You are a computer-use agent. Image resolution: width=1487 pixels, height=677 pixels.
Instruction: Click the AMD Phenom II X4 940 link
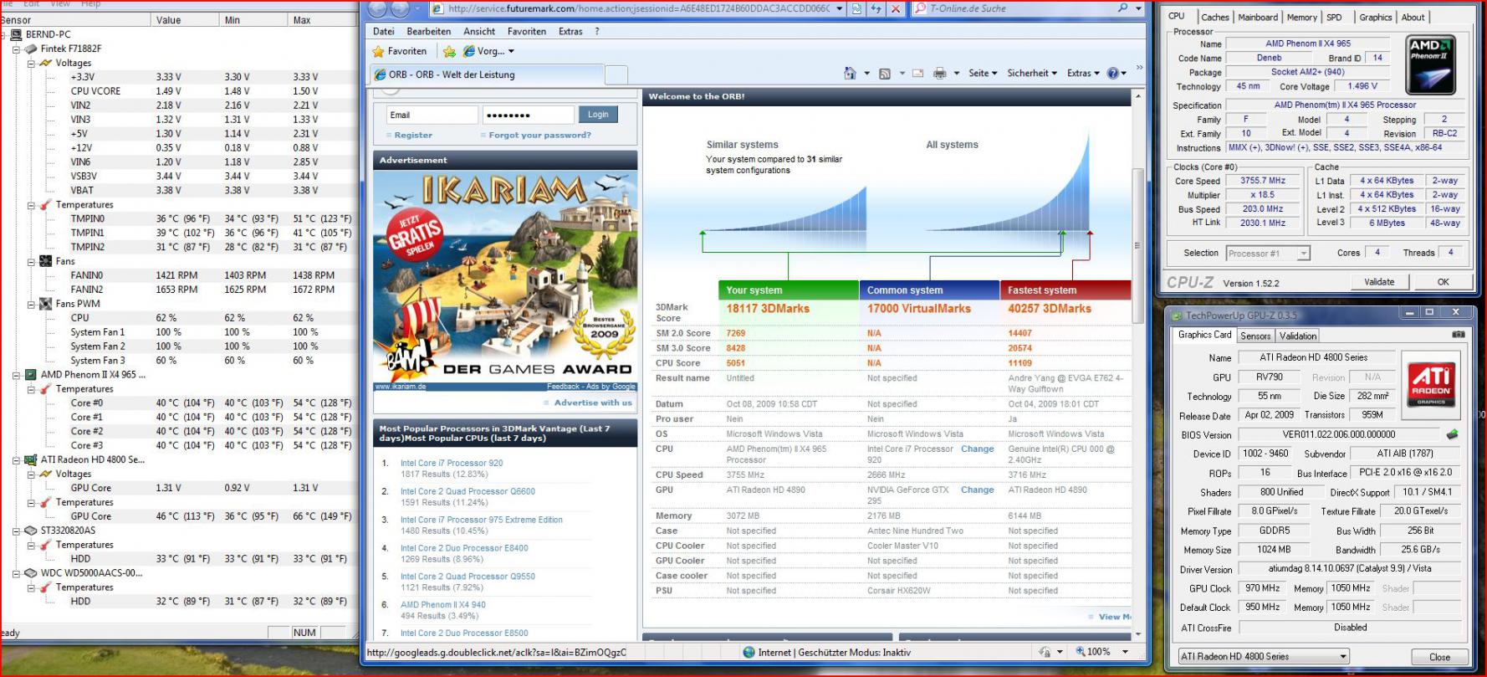coord(442,604)
